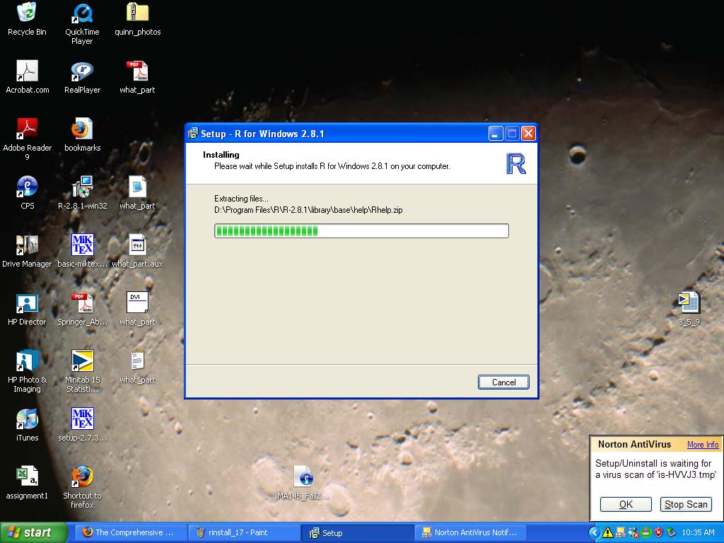Expand the hidden system tray icons

point(595,532)
